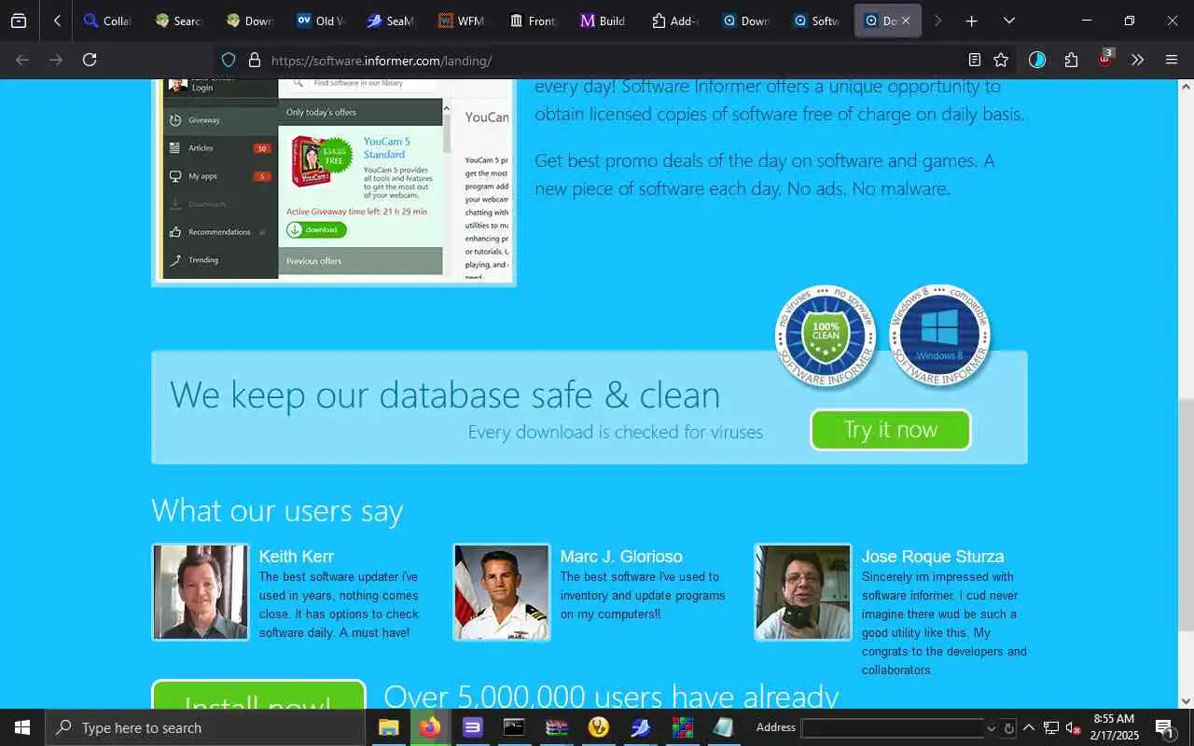Viewport: 1194px width, 746px height.
Task: Show more toolbar tools overflow
Action: pos(1137,60)
